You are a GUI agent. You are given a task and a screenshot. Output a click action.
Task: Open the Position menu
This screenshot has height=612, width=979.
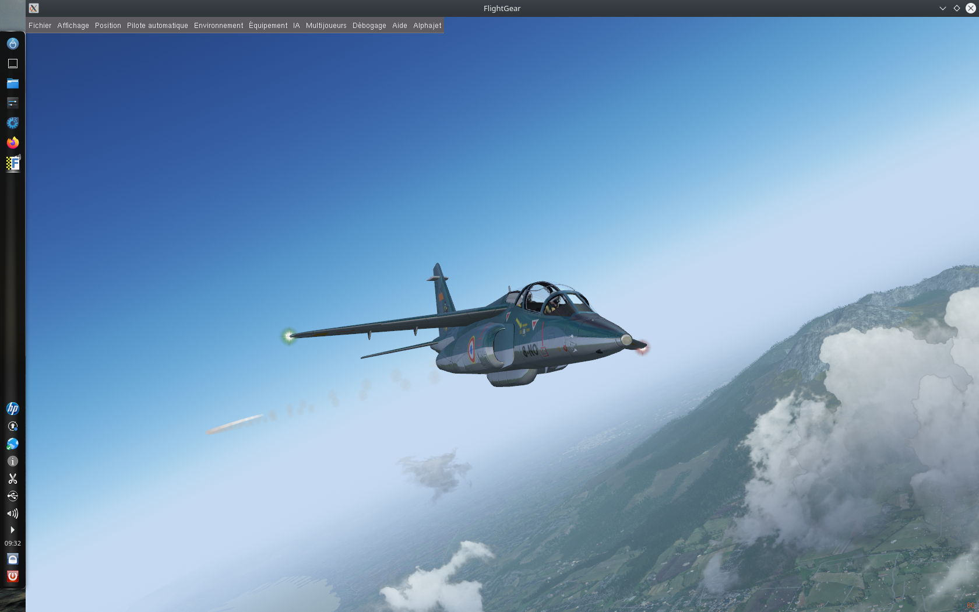click(x=108, y=26)
